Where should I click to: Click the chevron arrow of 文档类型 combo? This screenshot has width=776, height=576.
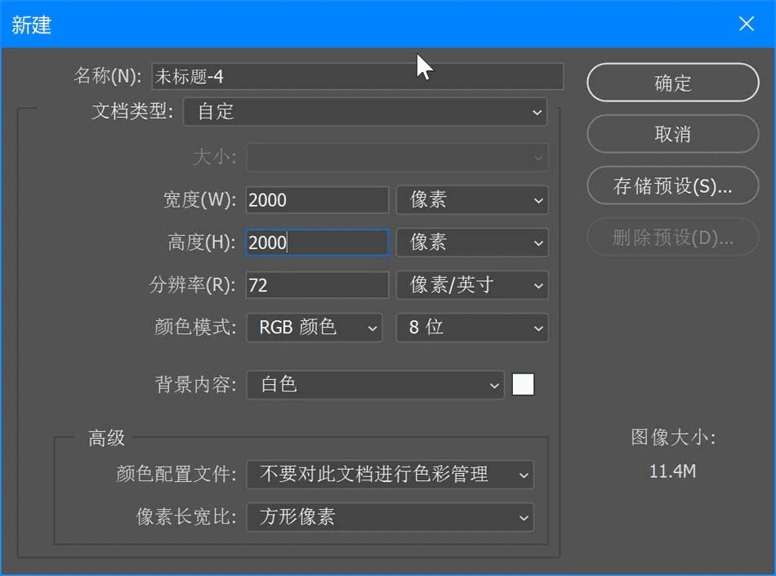[x=537, y=112]
